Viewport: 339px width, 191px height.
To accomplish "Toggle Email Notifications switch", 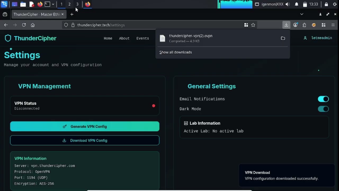I will tap(323, 99).
